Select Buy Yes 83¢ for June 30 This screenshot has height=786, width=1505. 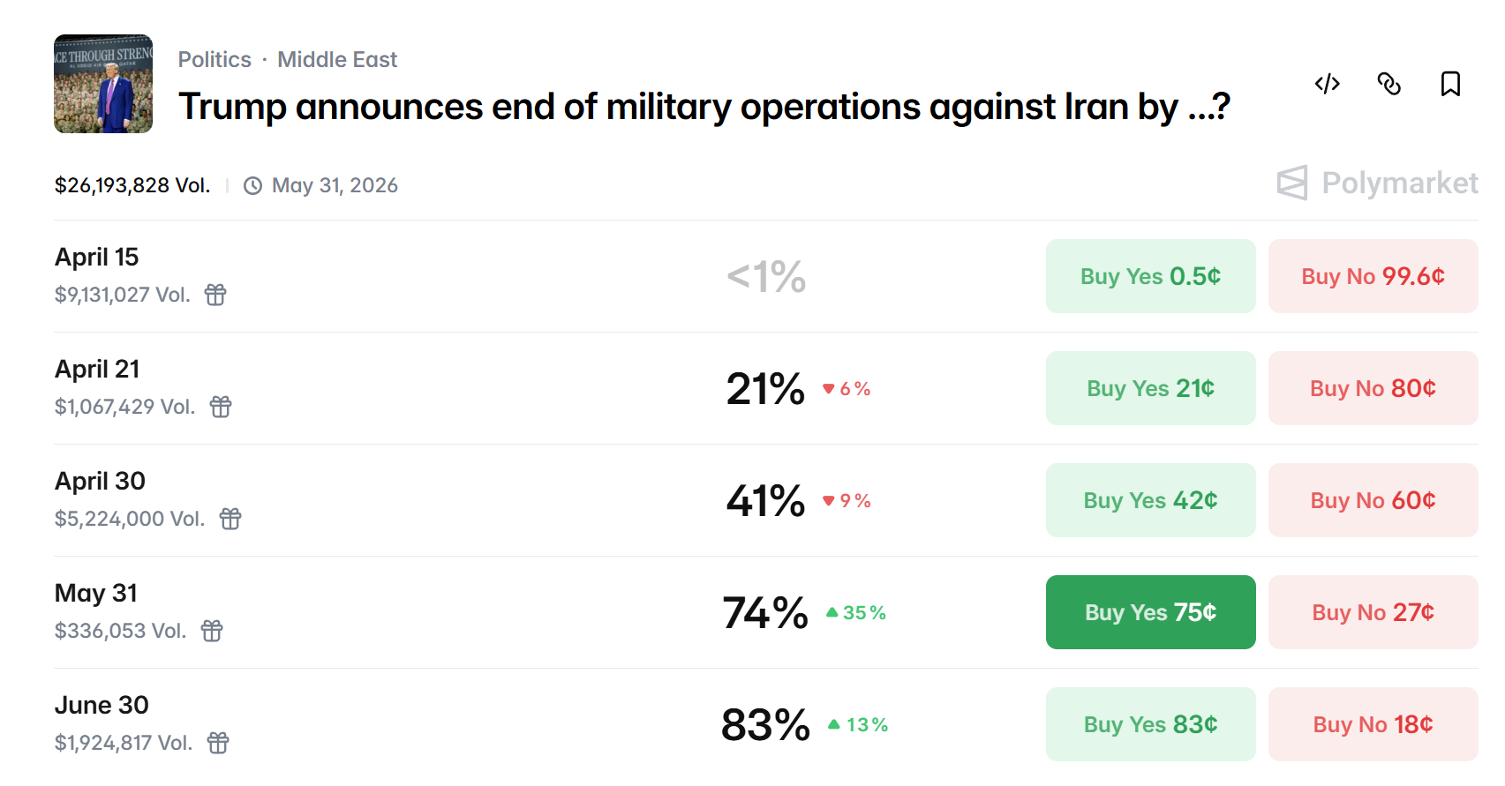[1150, 724]
